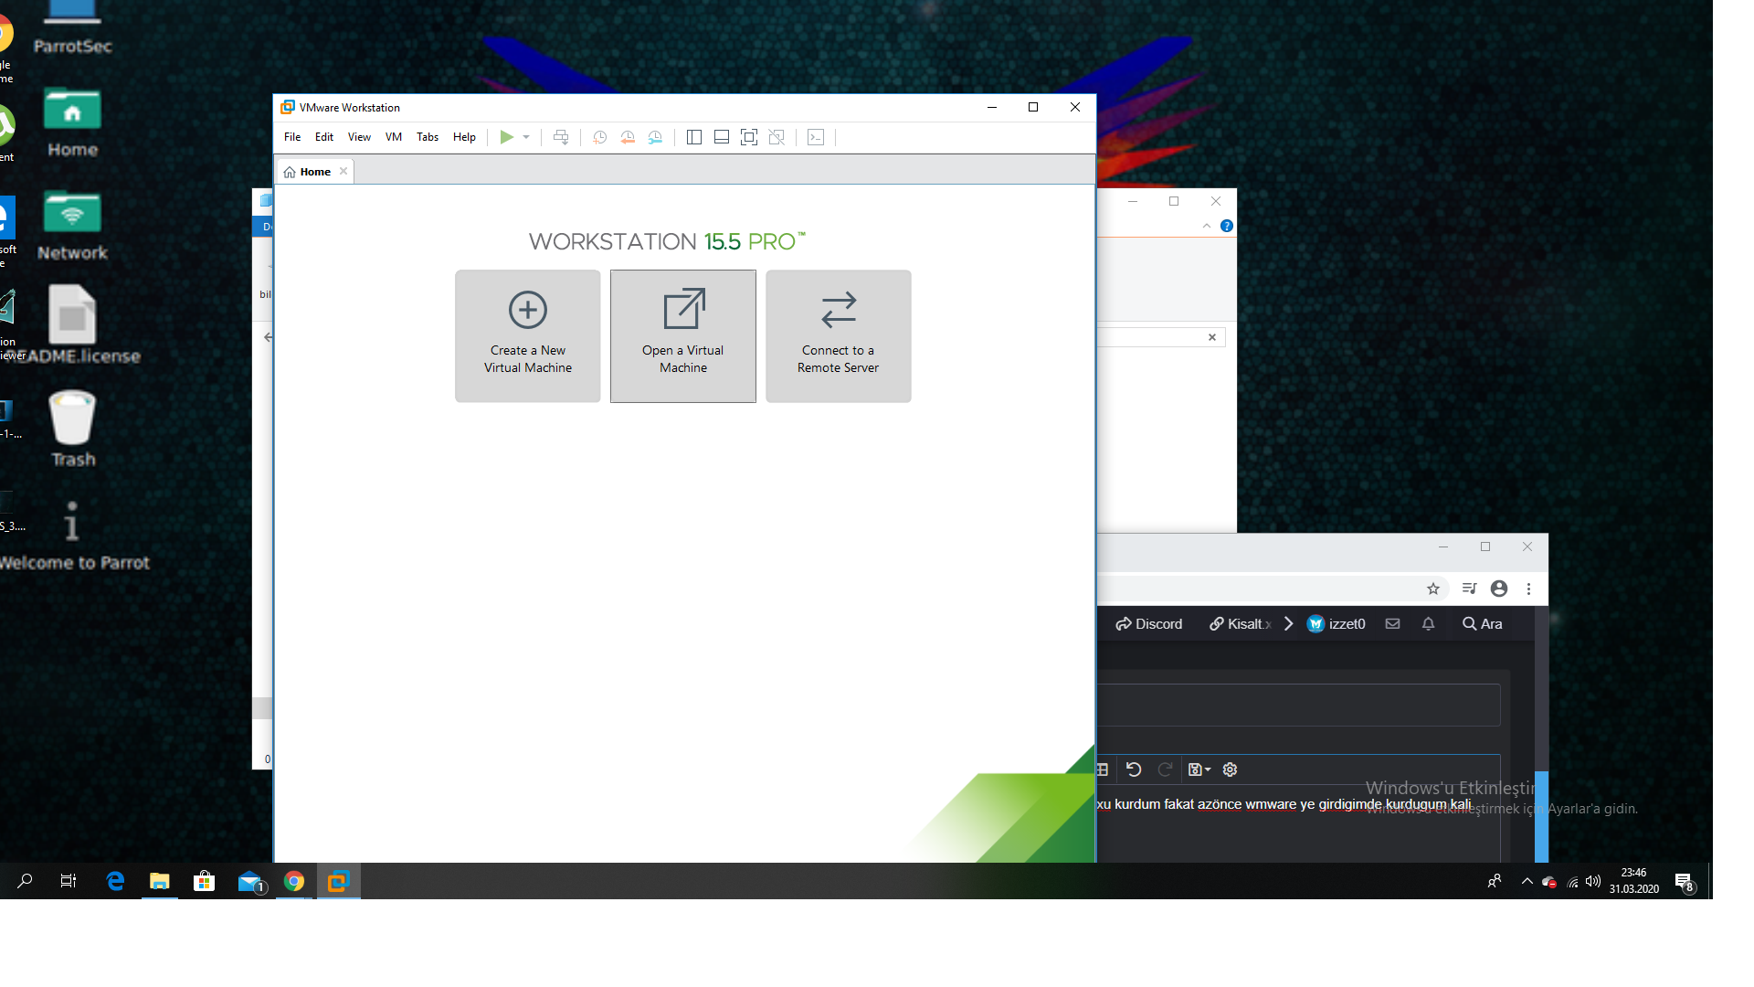Open the ParrotSec desktop icon

[72, 27]
